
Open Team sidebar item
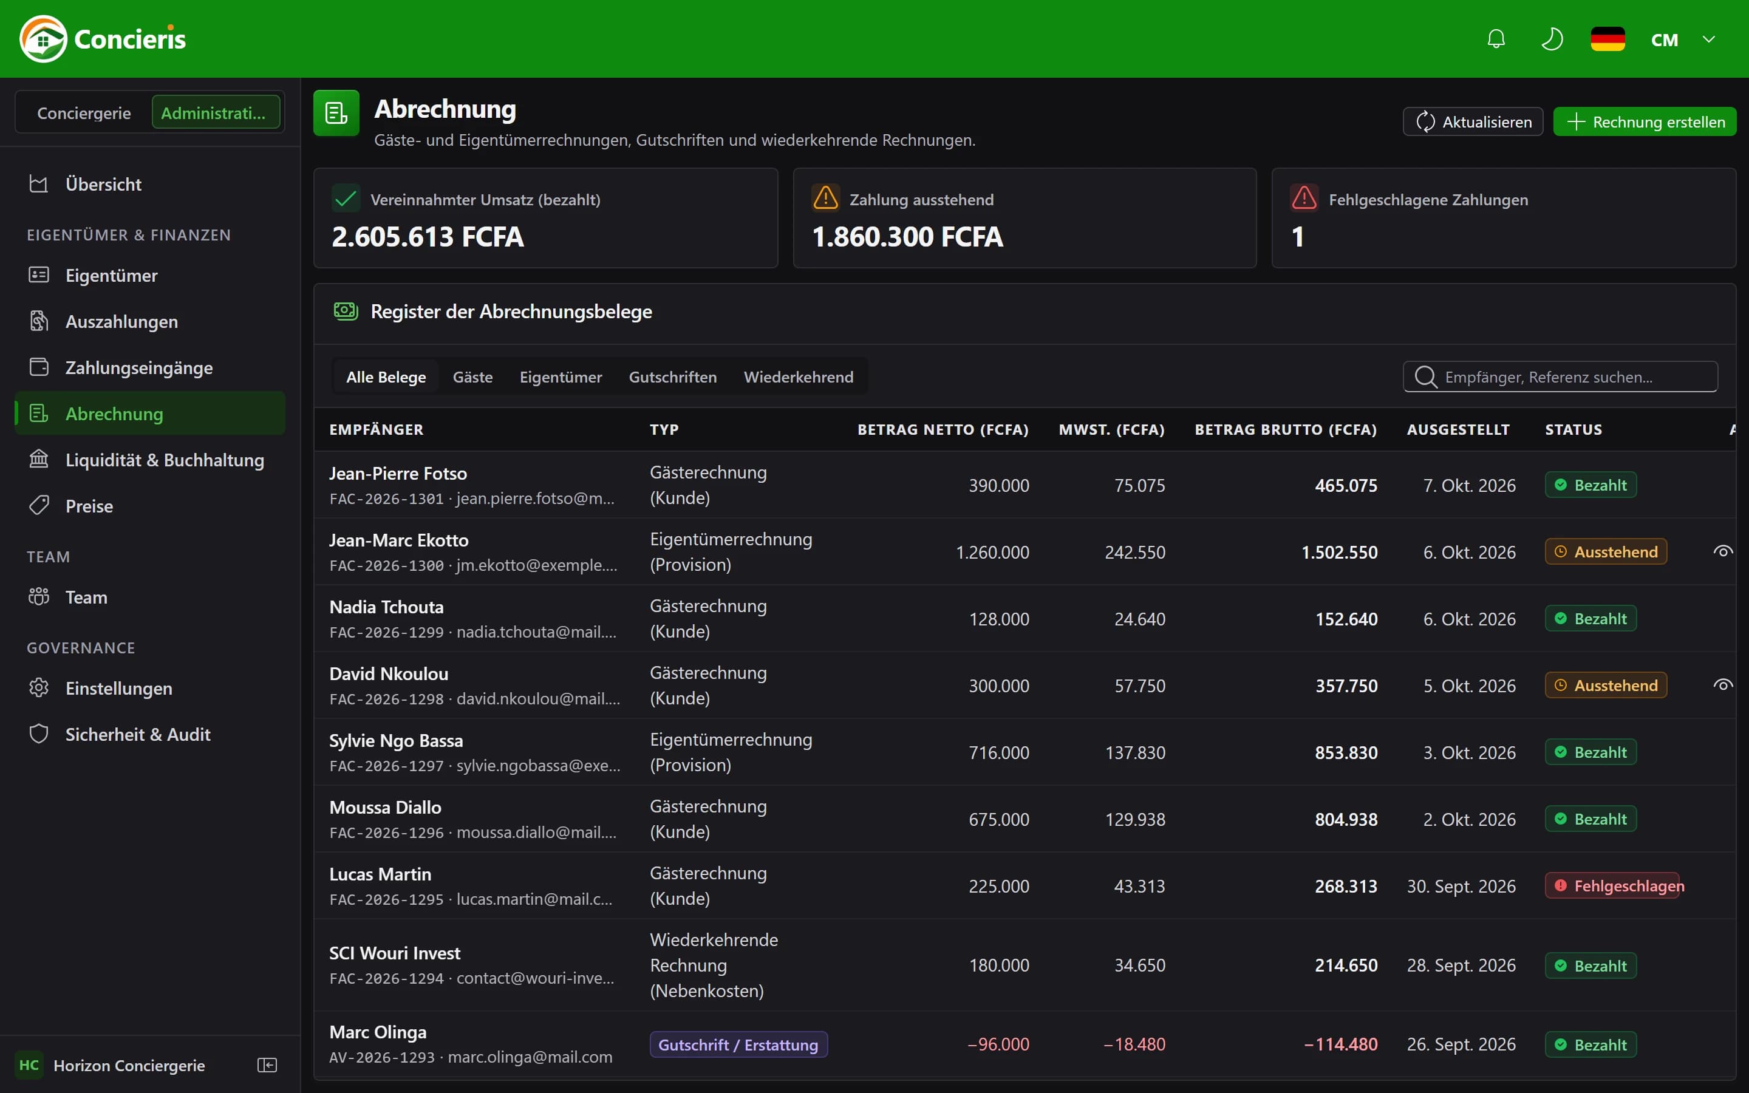point(149,597)
